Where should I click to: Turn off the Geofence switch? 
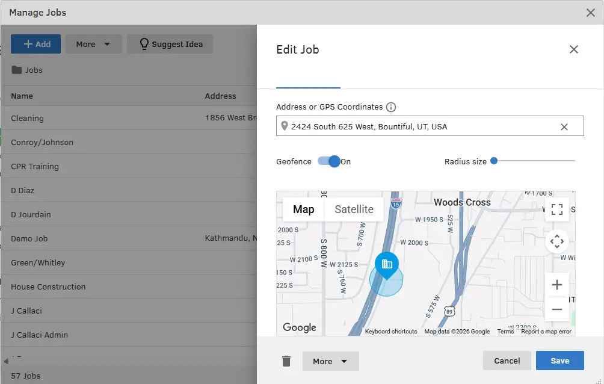pos(329,161)
